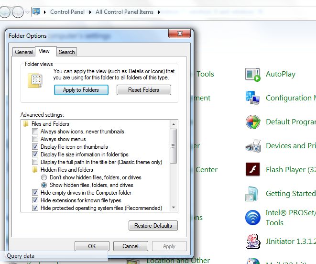Image resolution: width=316 pixels, height=264 pixels.
Task: Select the Files and Folders tree label
Action: coord(50,123)
